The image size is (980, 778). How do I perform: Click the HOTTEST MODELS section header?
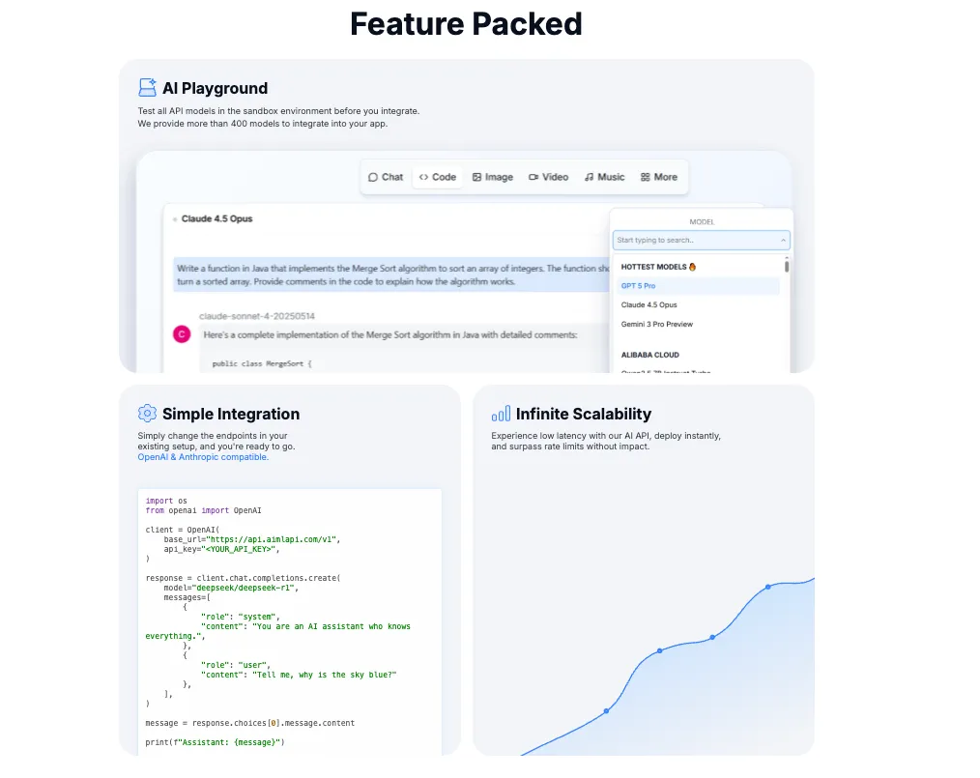point(653,267)
